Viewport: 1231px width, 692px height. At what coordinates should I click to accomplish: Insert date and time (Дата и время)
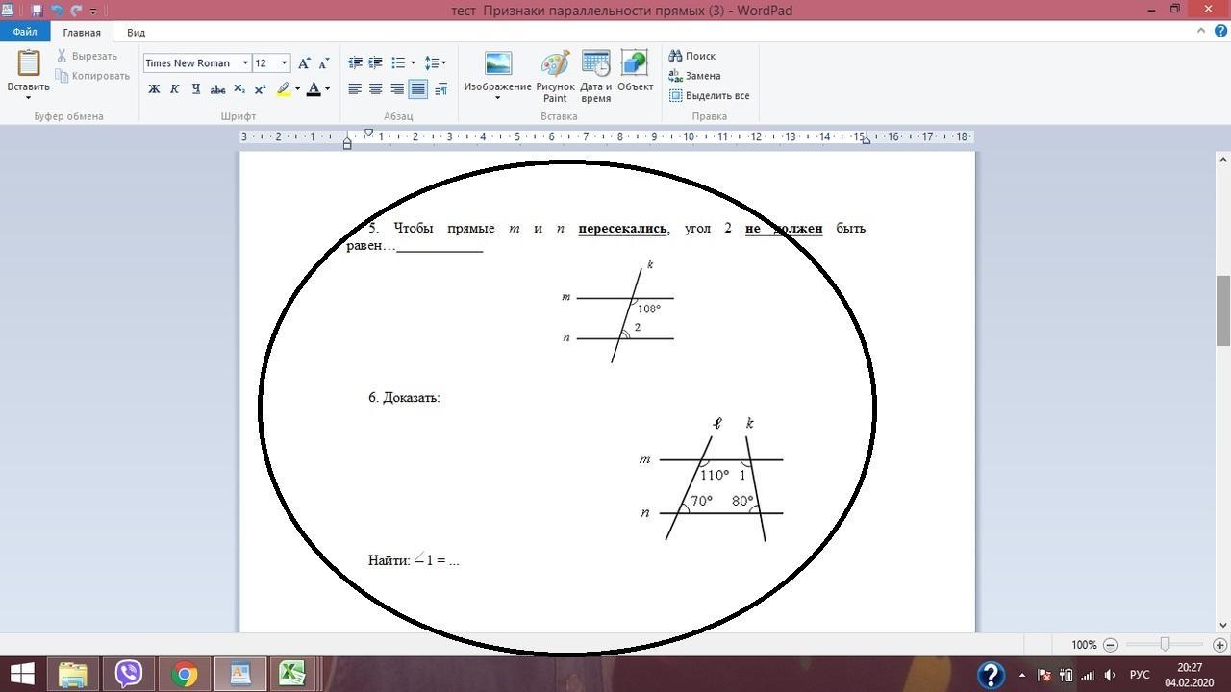coord(596,76)
